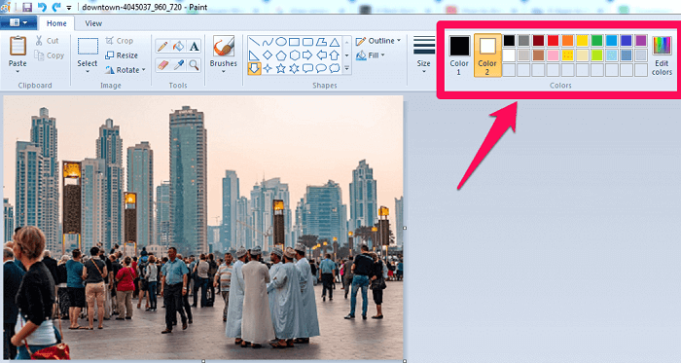Click the Cut button
This screenshot has height=363, width=681.
coord(48,41)
